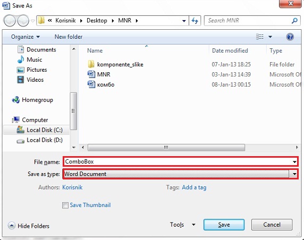304x240 pixels.
Task: Expand the File name dropdown arrow
Action: point(294,162)
